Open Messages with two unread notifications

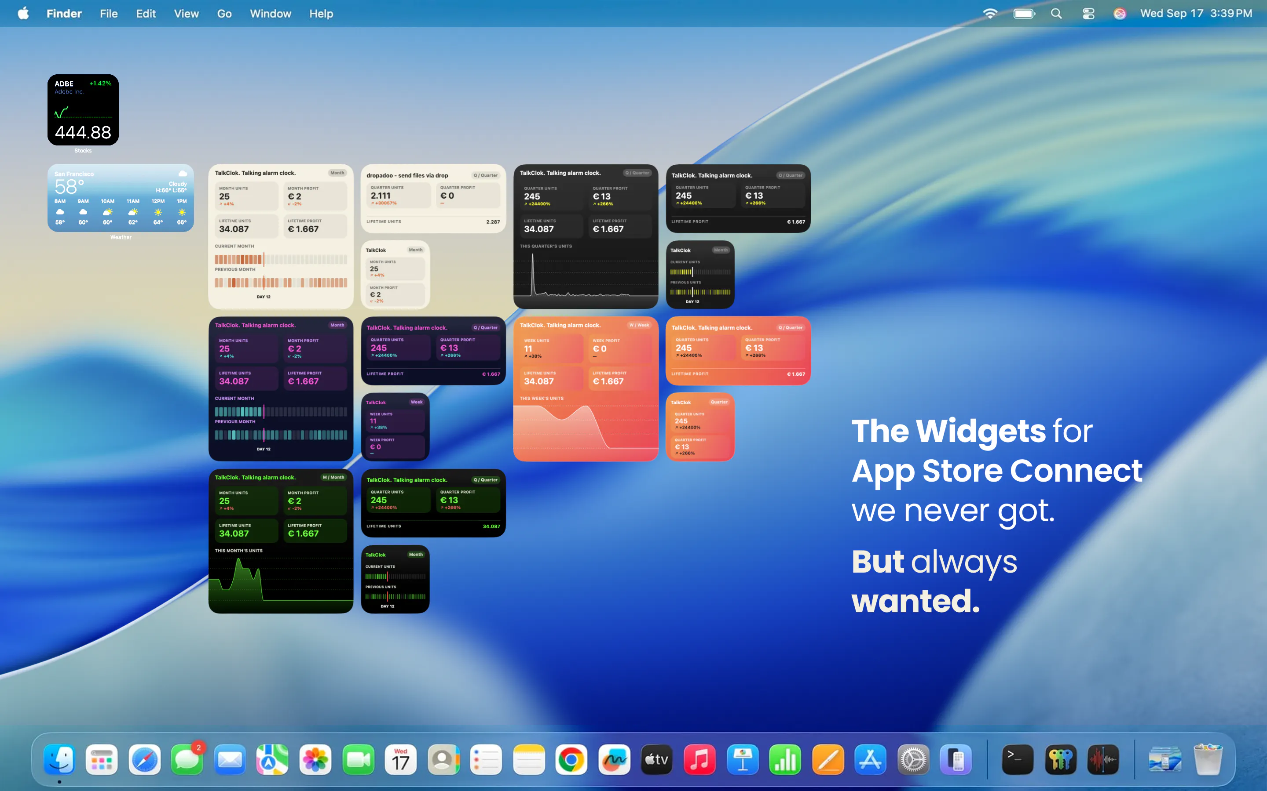point(187,759)
